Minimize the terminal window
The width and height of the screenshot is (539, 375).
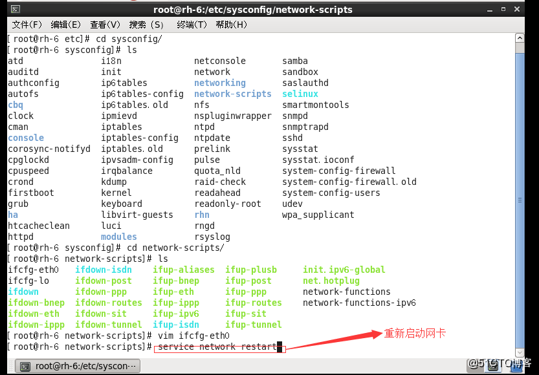(490, 10)
